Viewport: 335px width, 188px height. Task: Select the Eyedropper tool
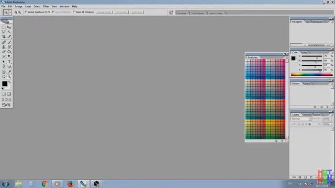coord(9,72)
